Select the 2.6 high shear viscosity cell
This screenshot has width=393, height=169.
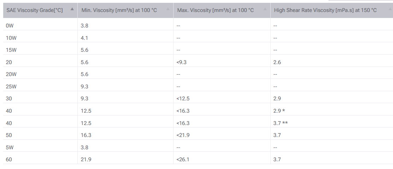click(x=277, y=62)
